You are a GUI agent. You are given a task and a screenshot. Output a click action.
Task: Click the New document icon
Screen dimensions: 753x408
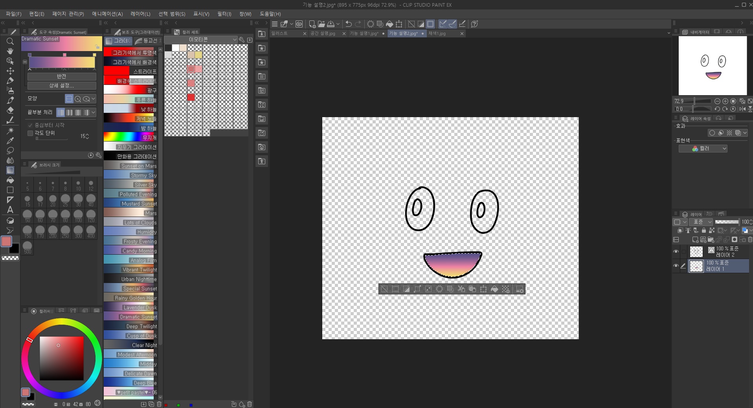[x=312, y=24]
